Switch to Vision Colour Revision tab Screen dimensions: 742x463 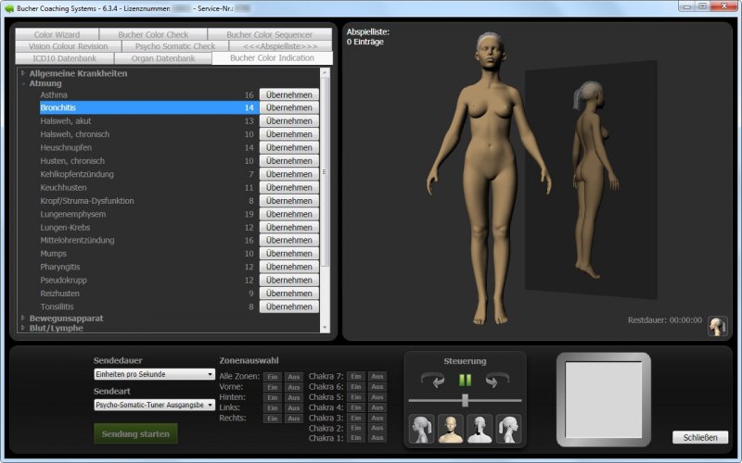(68, 46)
